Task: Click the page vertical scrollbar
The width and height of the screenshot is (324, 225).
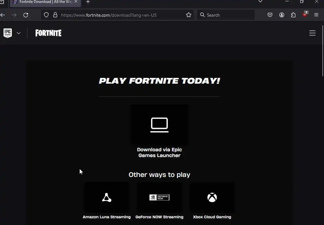Action: pyautogui.click(x=323, y=51)
